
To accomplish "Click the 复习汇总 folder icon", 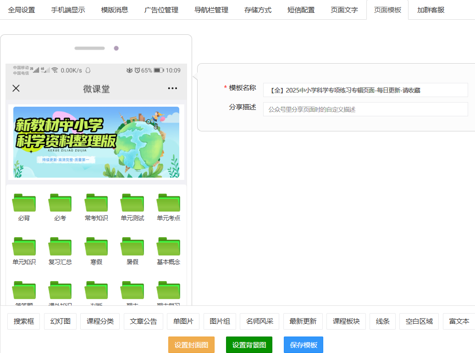I will tap(60, 246).
